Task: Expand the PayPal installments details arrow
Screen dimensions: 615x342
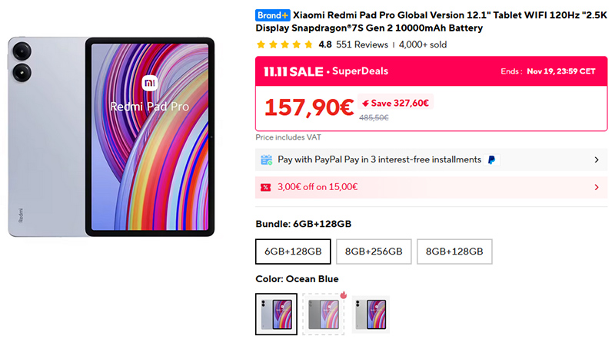Action: point(597,160)
